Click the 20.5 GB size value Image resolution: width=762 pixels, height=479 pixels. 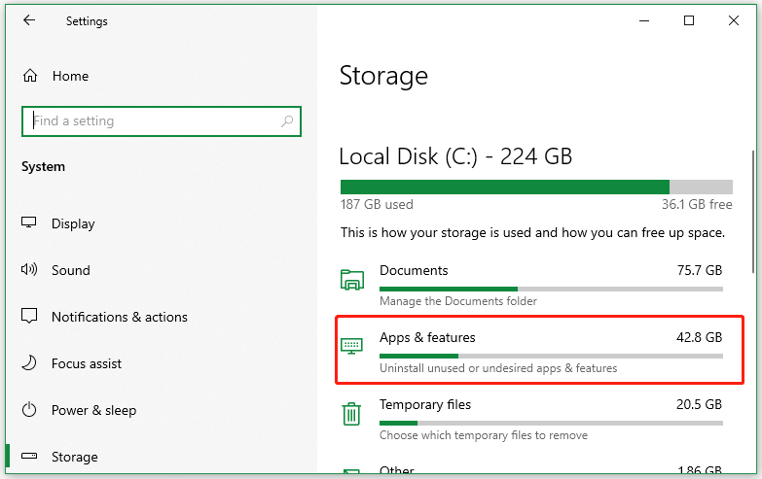pyautogui.click(x=700, y=404)
